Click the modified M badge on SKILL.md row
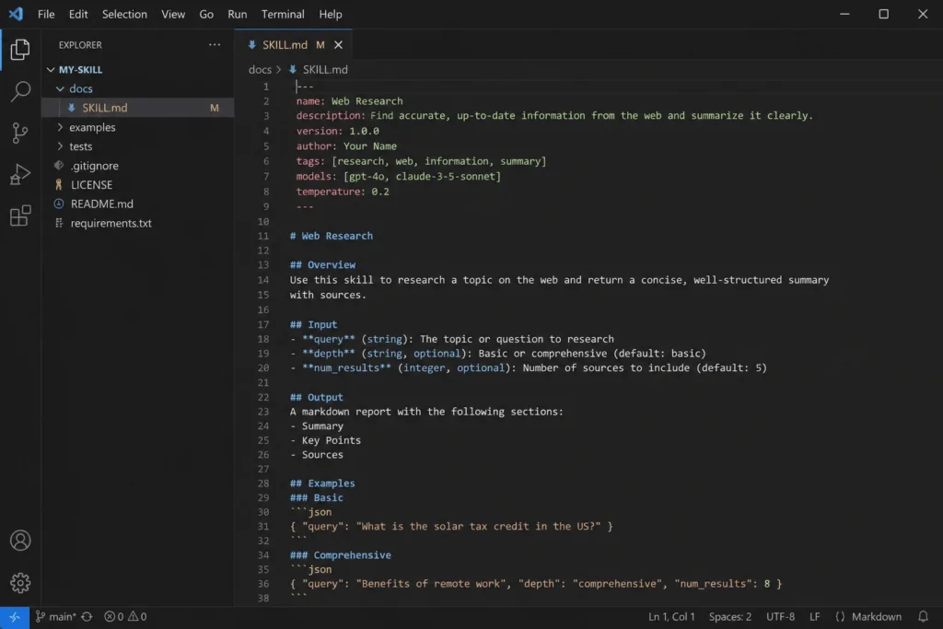 214,109
